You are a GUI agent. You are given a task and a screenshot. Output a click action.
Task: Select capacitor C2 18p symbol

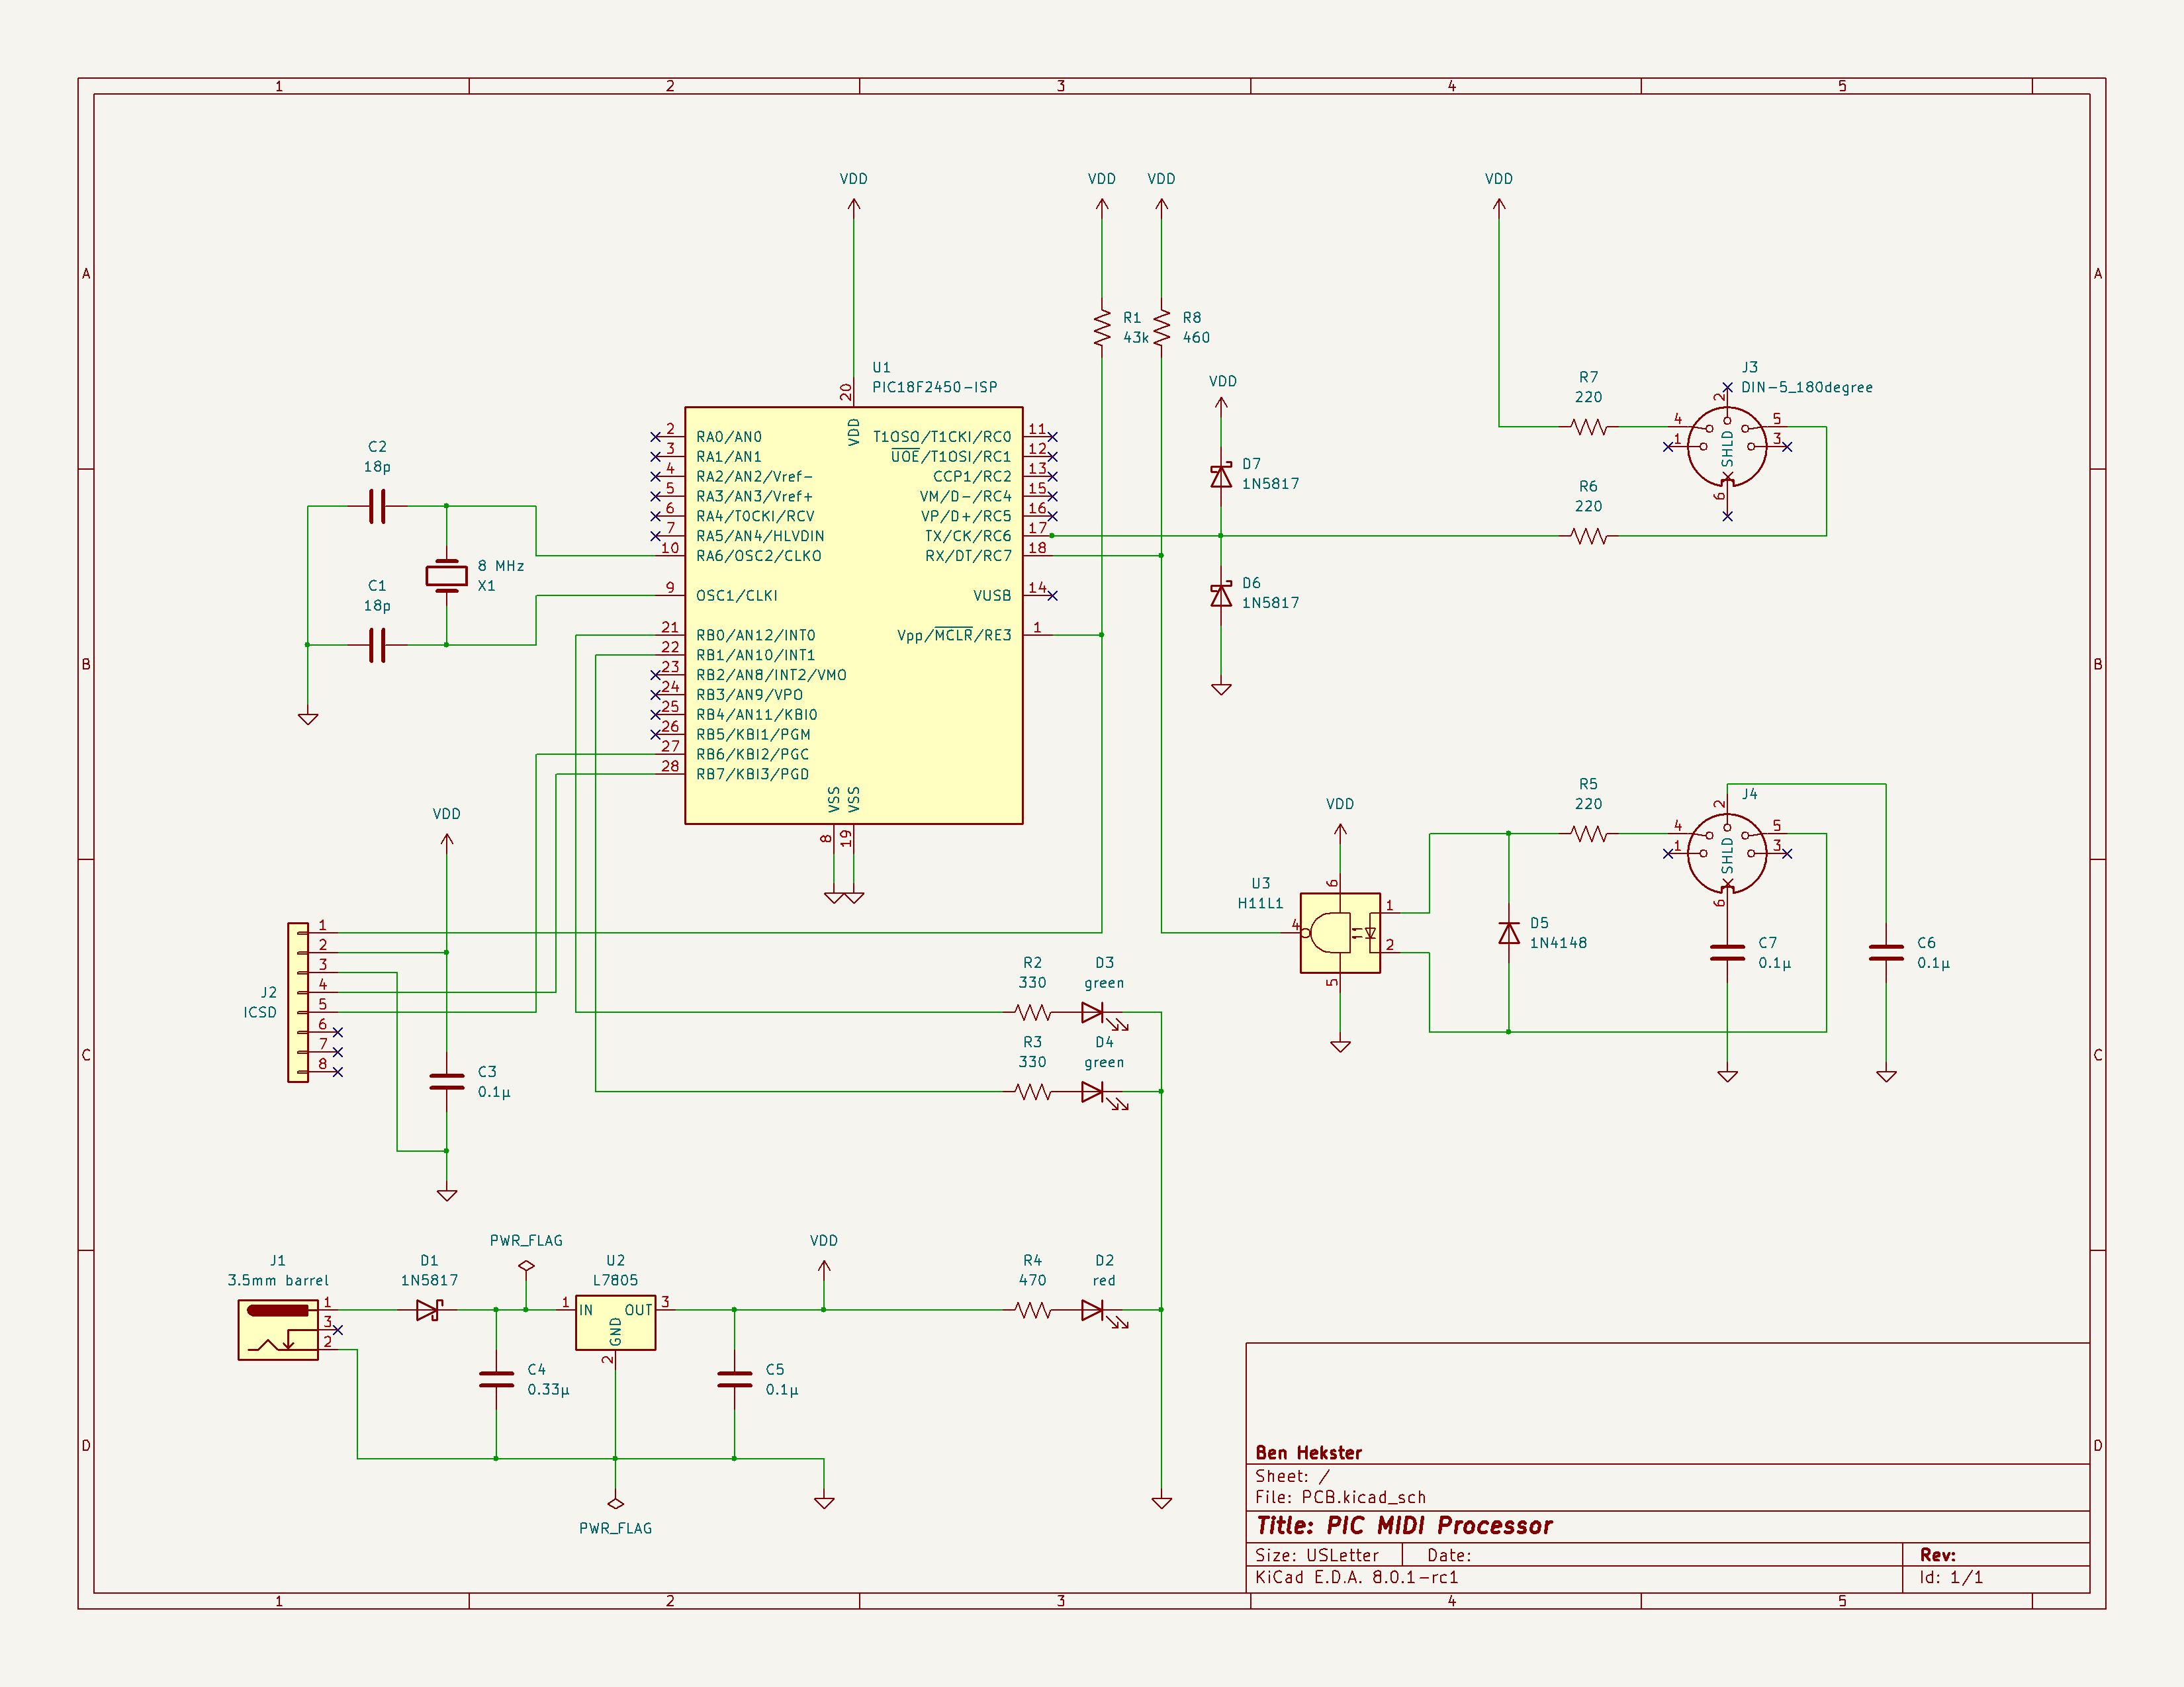[x=377, y=505]
